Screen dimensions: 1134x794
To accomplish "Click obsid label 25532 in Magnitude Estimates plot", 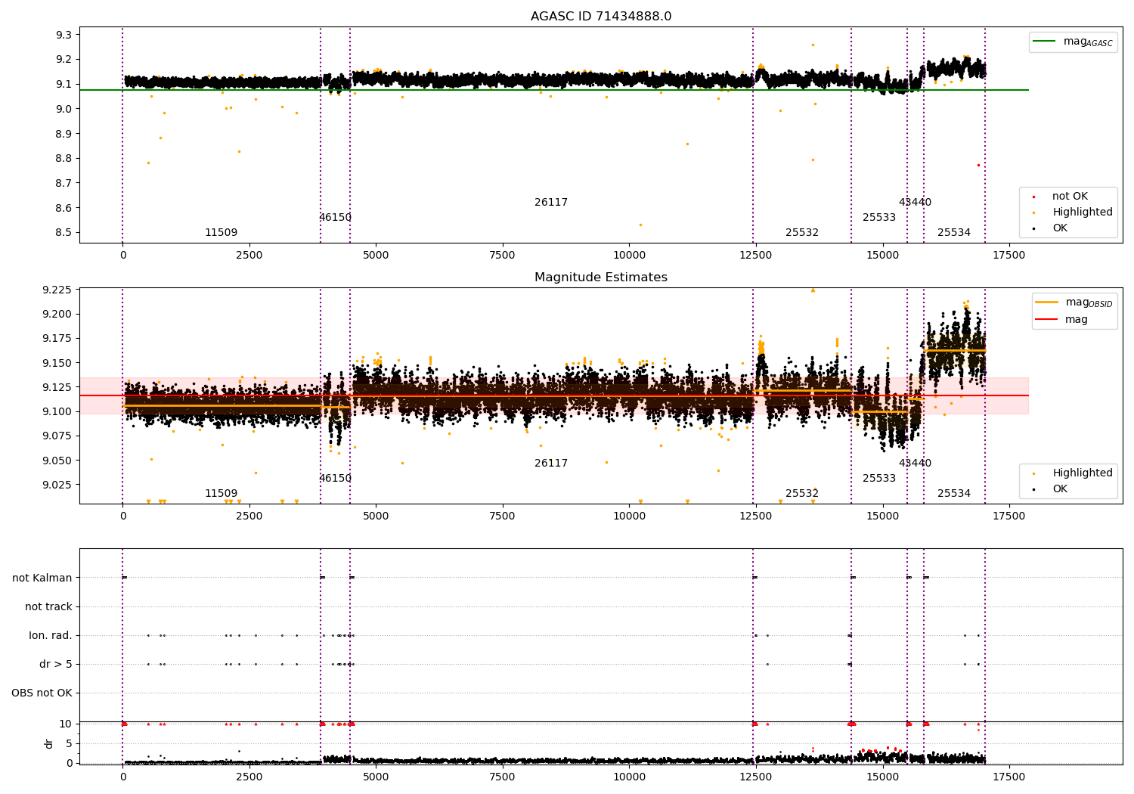I will coord(802,494).
